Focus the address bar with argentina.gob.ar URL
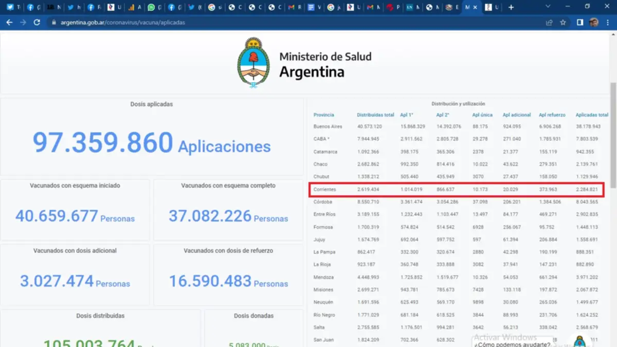This screenshot has height=347, width=617. pos(298,23)
